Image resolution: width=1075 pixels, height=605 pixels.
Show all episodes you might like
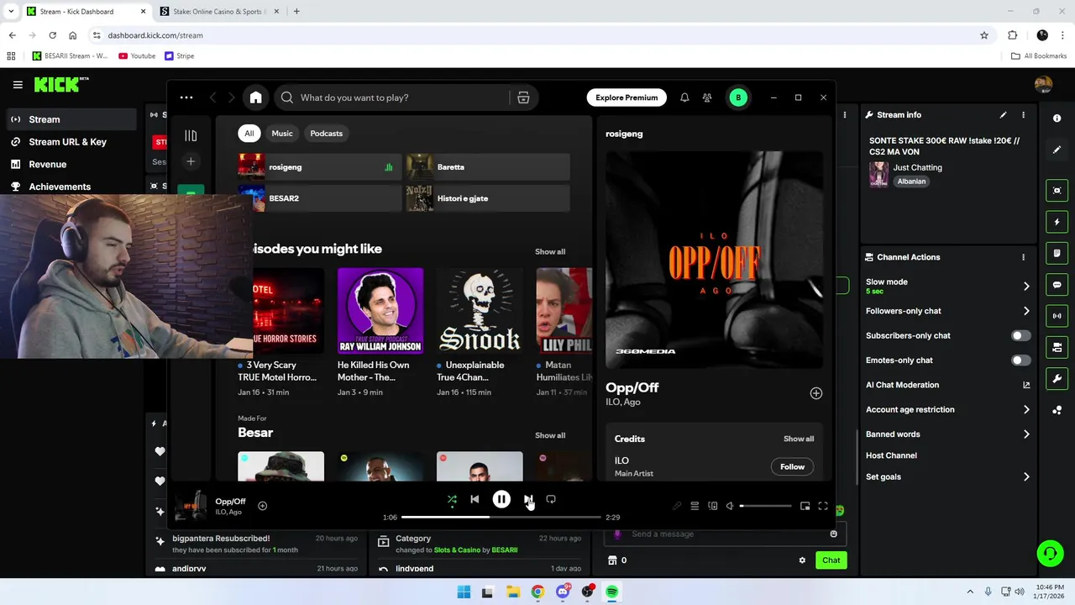coord(550,251)
